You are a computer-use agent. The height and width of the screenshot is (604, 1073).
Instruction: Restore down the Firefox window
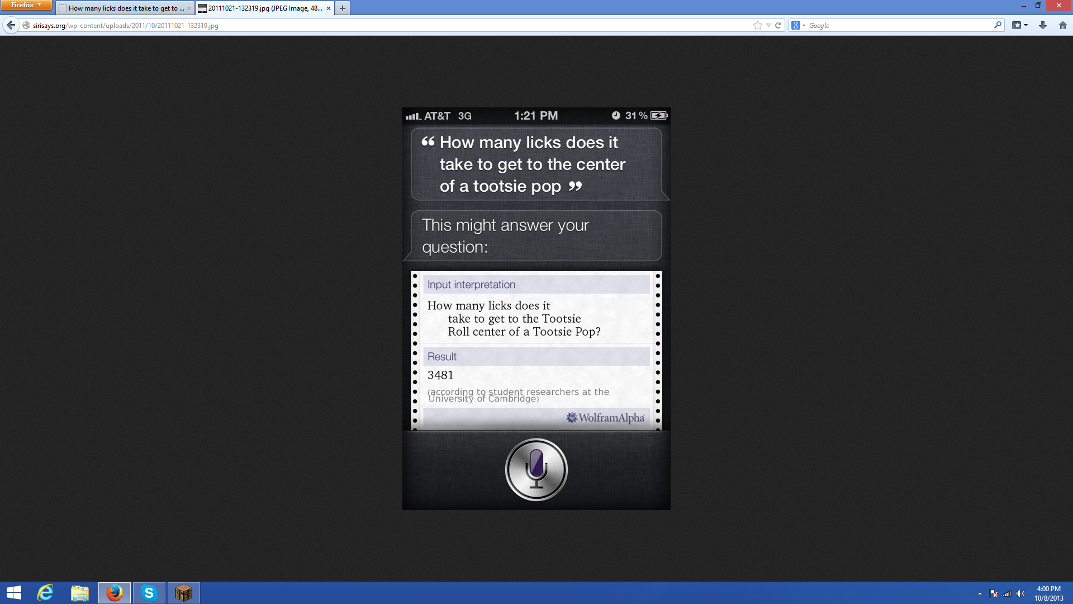point(1038,6)
